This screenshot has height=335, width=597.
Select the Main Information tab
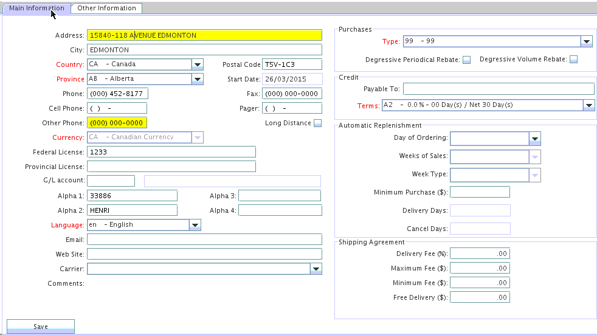36,9
